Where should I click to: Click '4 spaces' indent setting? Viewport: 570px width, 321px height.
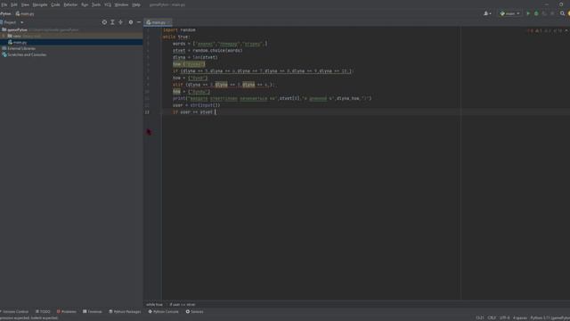[x=520, y=317]
